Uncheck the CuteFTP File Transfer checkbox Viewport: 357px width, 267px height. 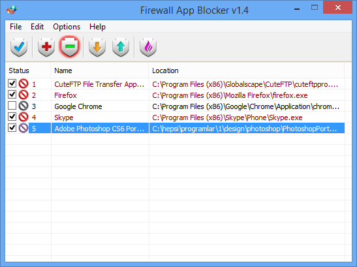tap(12, 83)
